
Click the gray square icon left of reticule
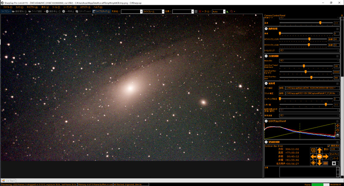[196, 12]
